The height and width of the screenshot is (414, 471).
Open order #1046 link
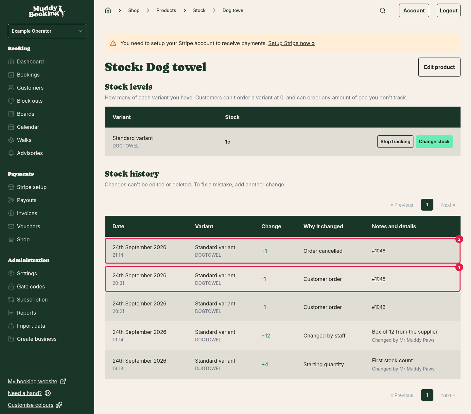pos(378,307)
